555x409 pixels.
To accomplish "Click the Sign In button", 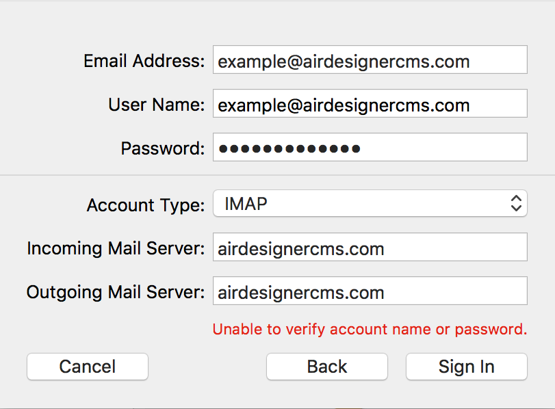I will click(466, 367).
